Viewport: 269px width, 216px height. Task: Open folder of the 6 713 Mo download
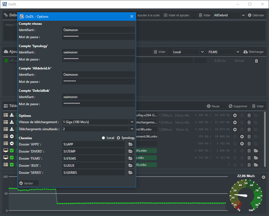(256, 158)
